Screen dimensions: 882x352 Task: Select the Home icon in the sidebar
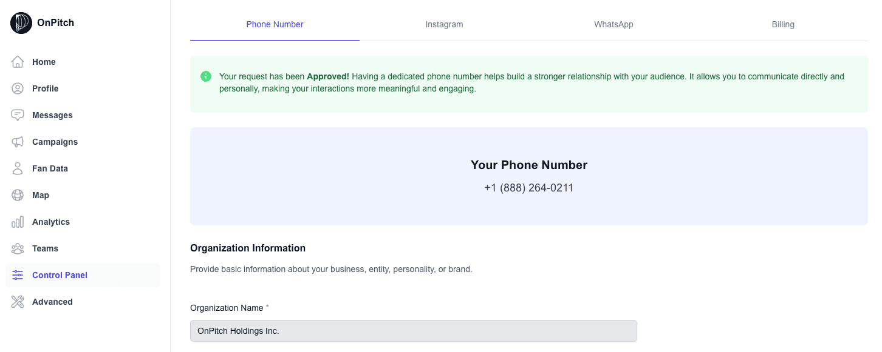(x=18, y=62)
